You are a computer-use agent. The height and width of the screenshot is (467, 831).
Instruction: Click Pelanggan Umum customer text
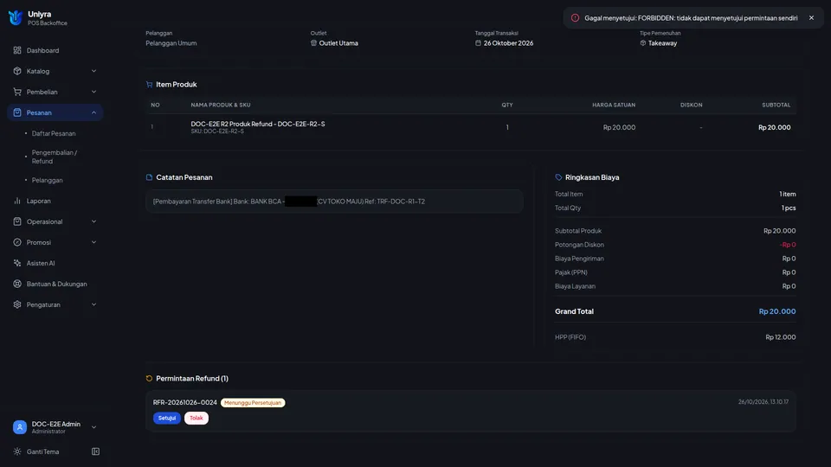(171, 43)
